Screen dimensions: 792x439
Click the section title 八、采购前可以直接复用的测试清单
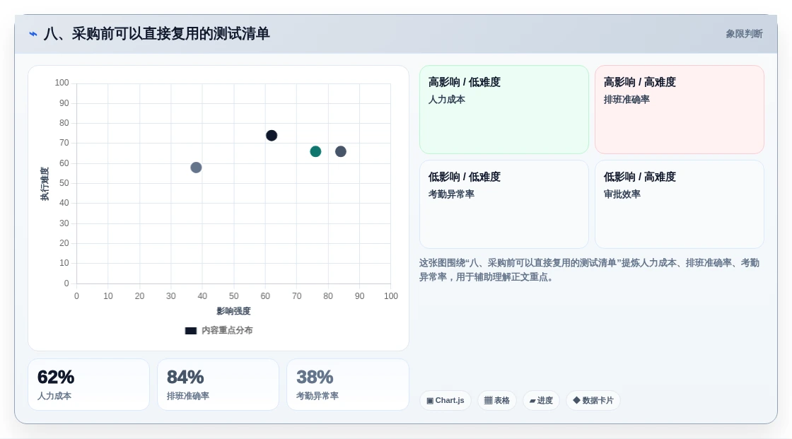click(x=156, y=34)
